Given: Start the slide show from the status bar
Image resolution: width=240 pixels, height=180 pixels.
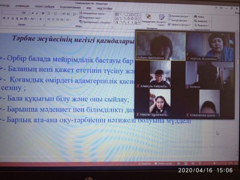Looking at the screenshot, I should 200,164.
